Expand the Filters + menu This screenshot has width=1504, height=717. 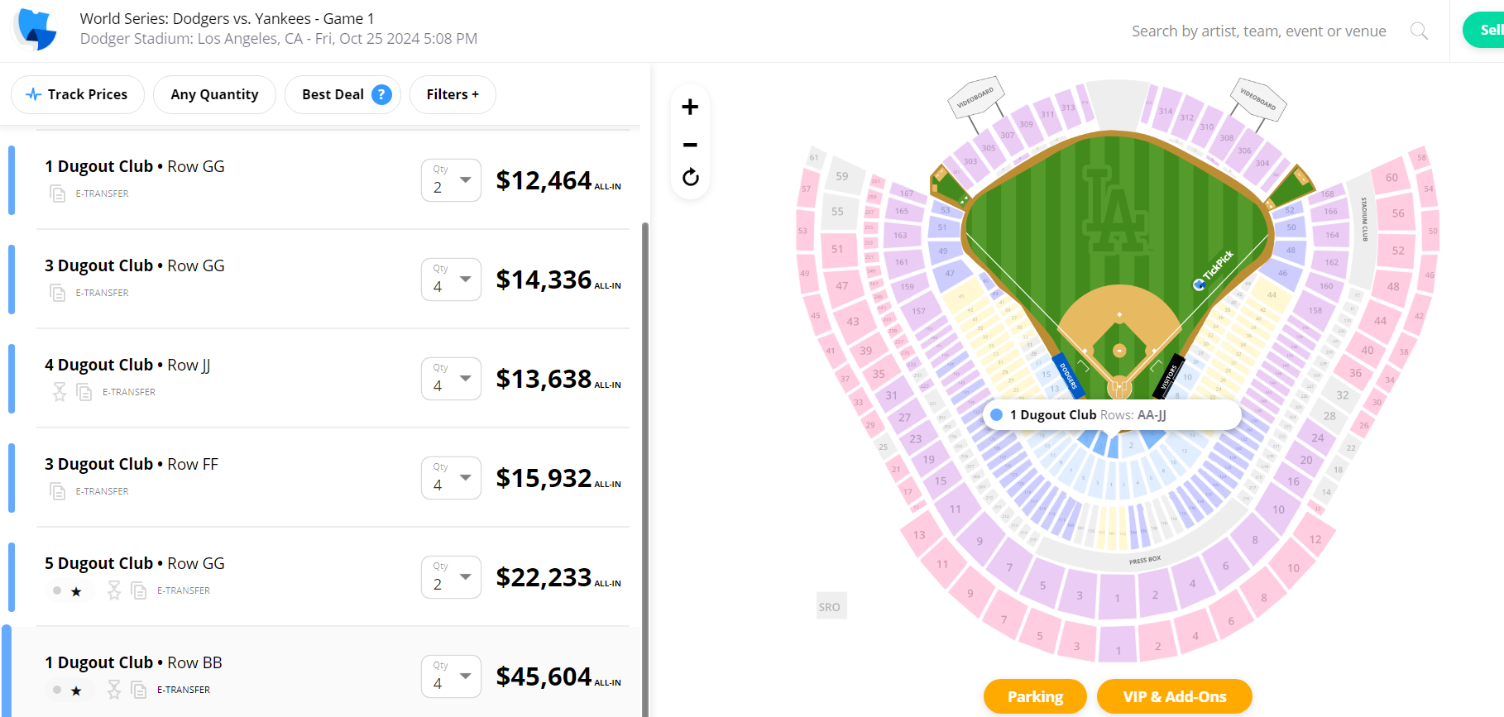[x=453, y=94]
